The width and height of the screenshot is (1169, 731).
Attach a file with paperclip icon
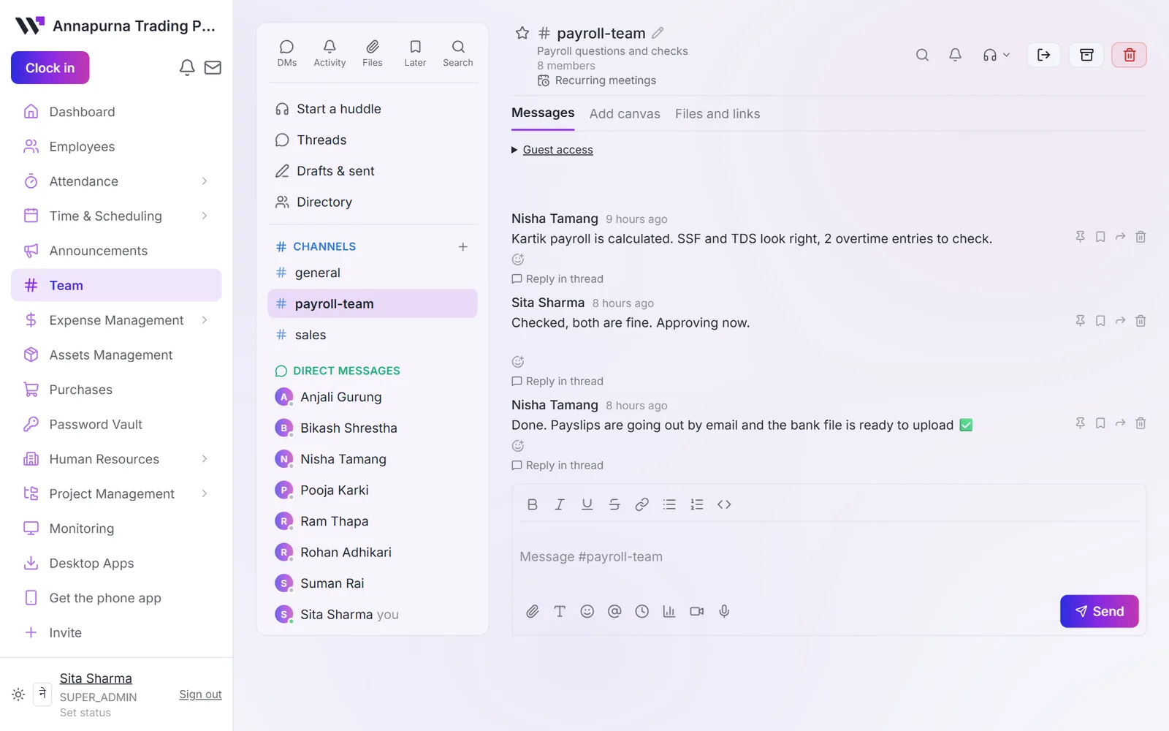tap(532, 611)
